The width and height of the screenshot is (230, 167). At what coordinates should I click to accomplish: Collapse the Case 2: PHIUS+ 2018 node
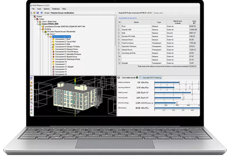(x=38, y=24)
